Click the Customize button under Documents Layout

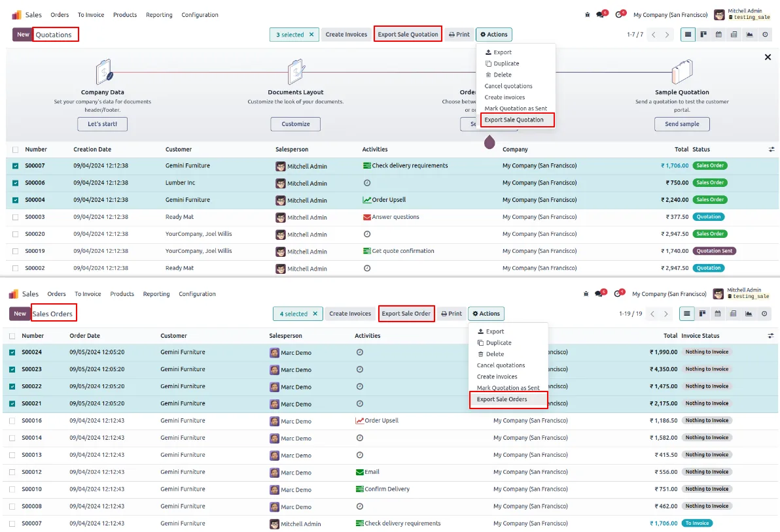(x=296, y=124)
